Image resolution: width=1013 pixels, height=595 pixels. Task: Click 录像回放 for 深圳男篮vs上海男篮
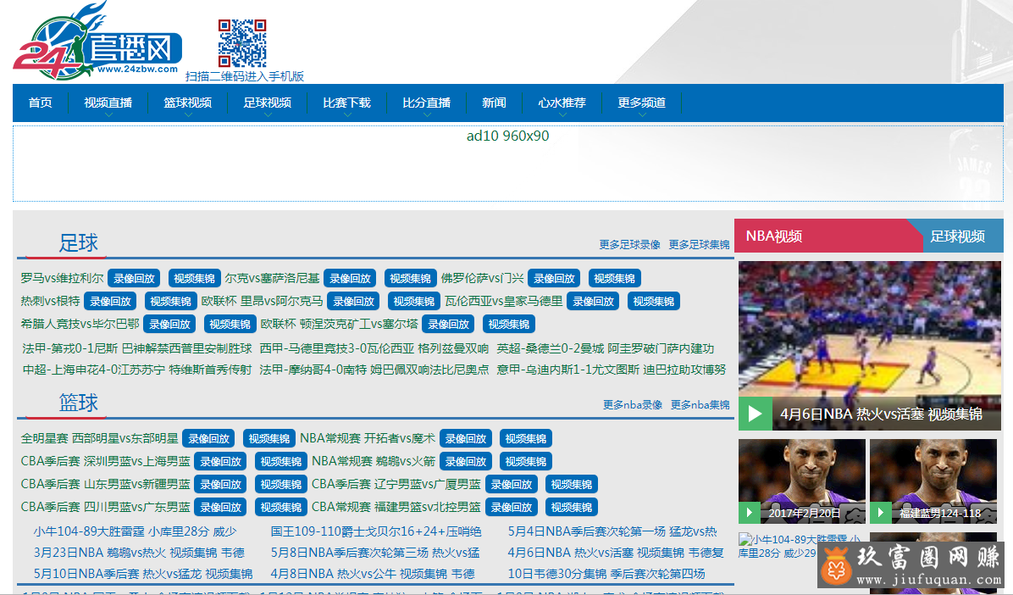(221, 462)
